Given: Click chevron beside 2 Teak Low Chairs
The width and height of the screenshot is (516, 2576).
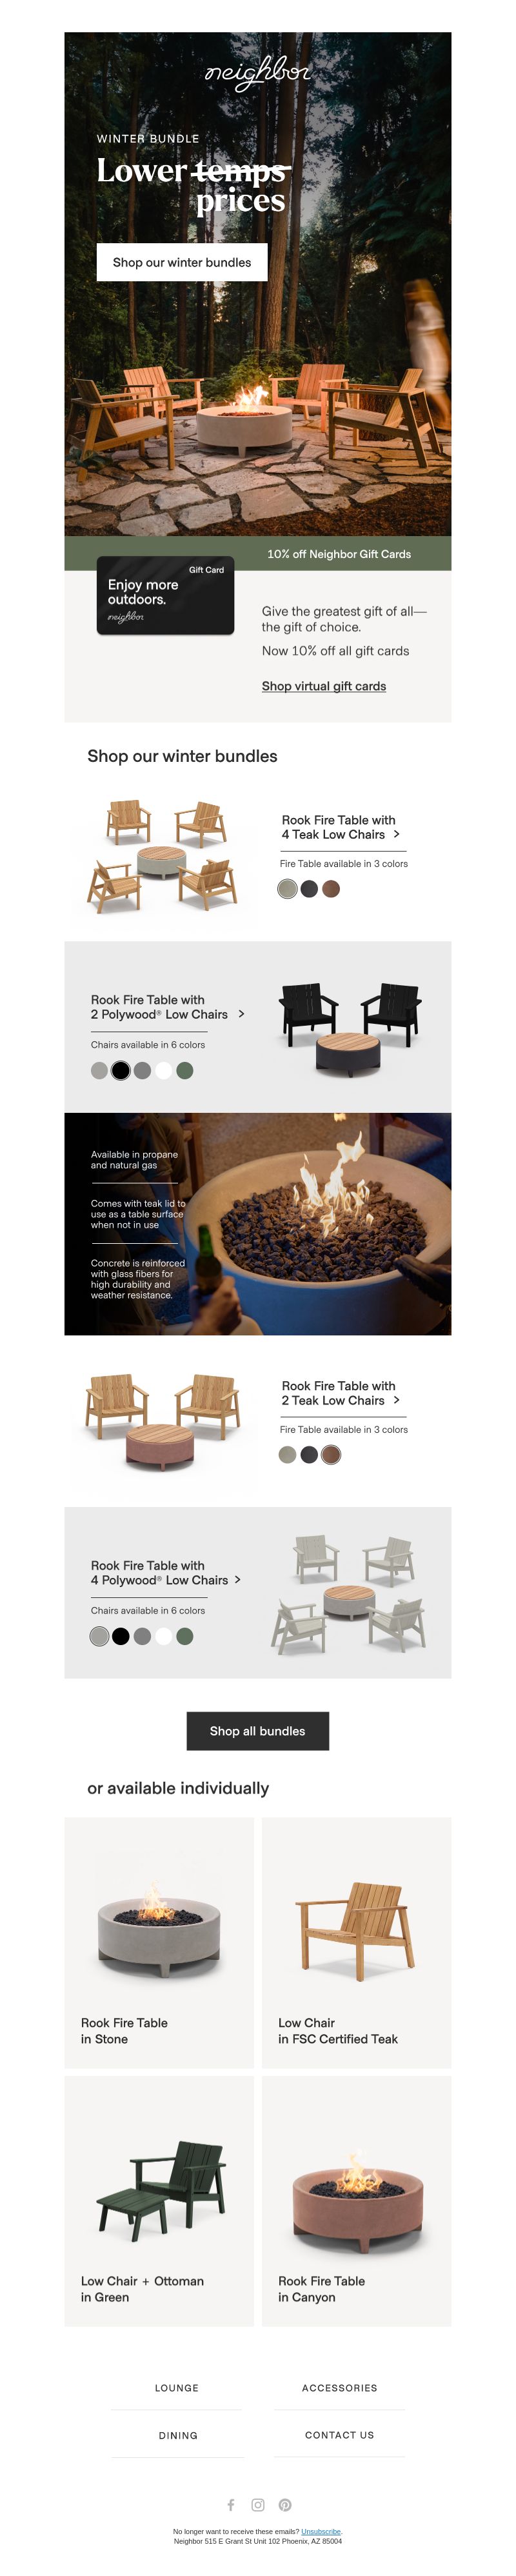Looking at the screenshot, I should (x=397, y=1400).
